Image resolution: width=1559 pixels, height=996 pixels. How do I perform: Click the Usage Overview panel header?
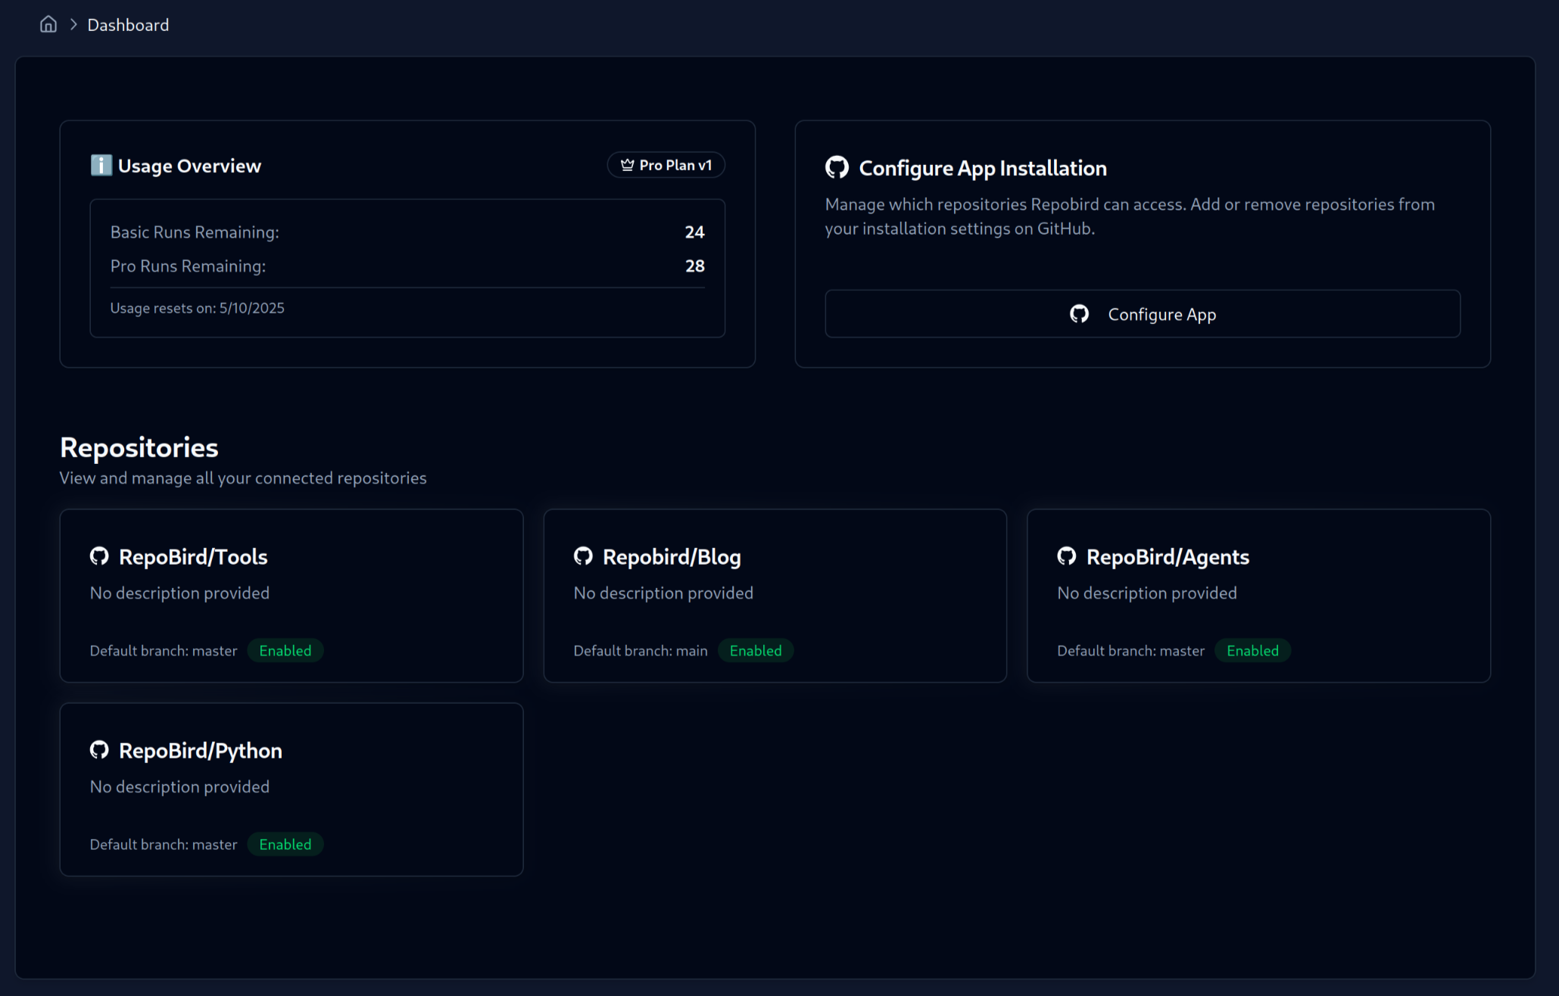[189, 165]
